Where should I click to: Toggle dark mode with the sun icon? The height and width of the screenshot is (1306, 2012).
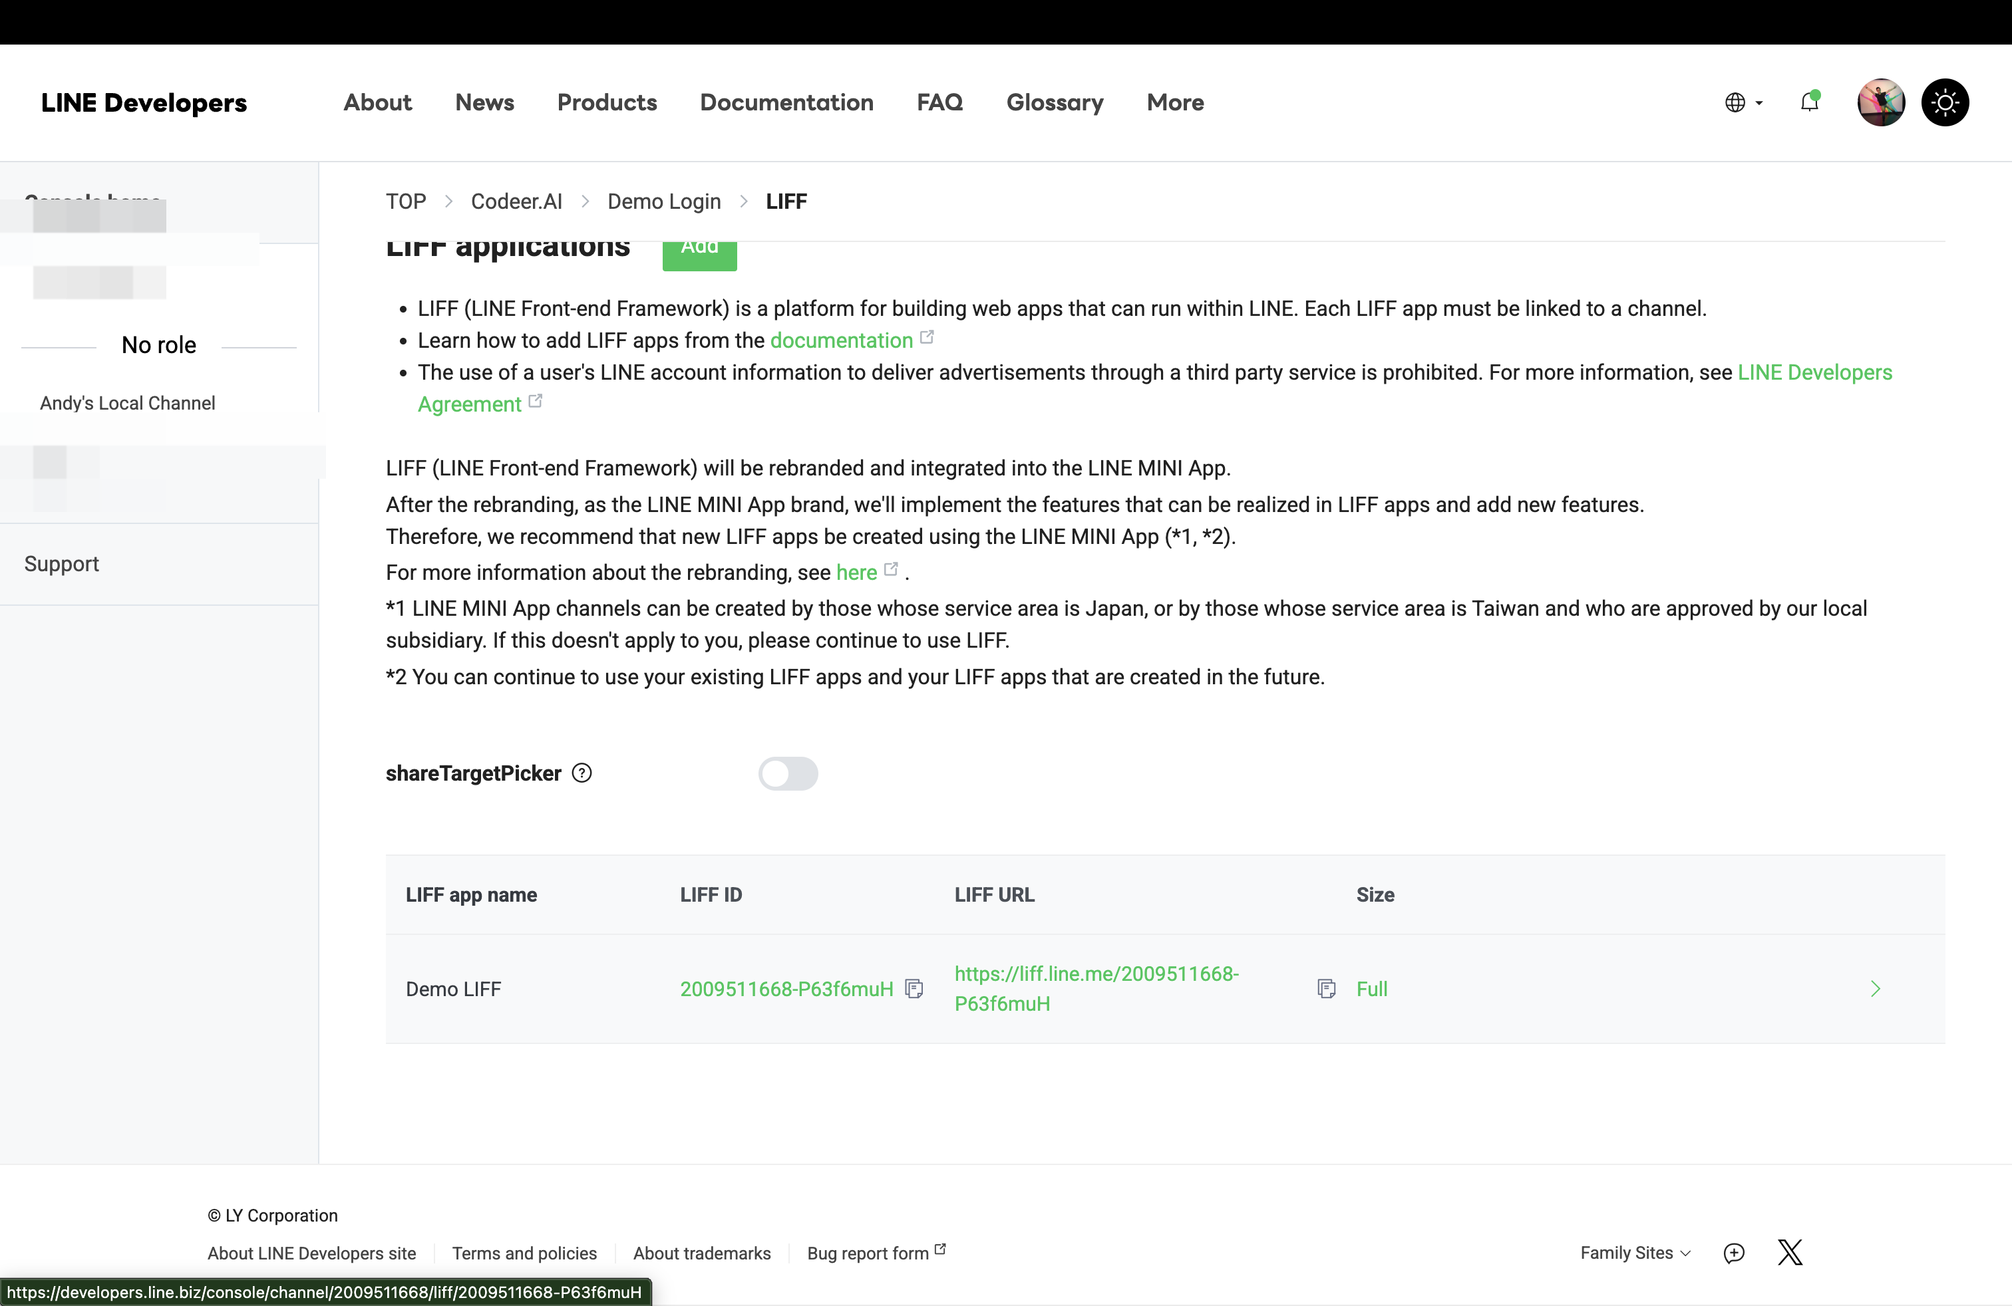pyautogui.click(x=1945, y=102)
